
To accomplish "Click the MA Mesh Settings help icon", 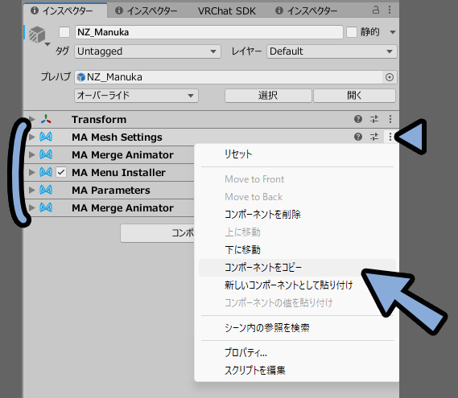I will (x=358, y=137).
